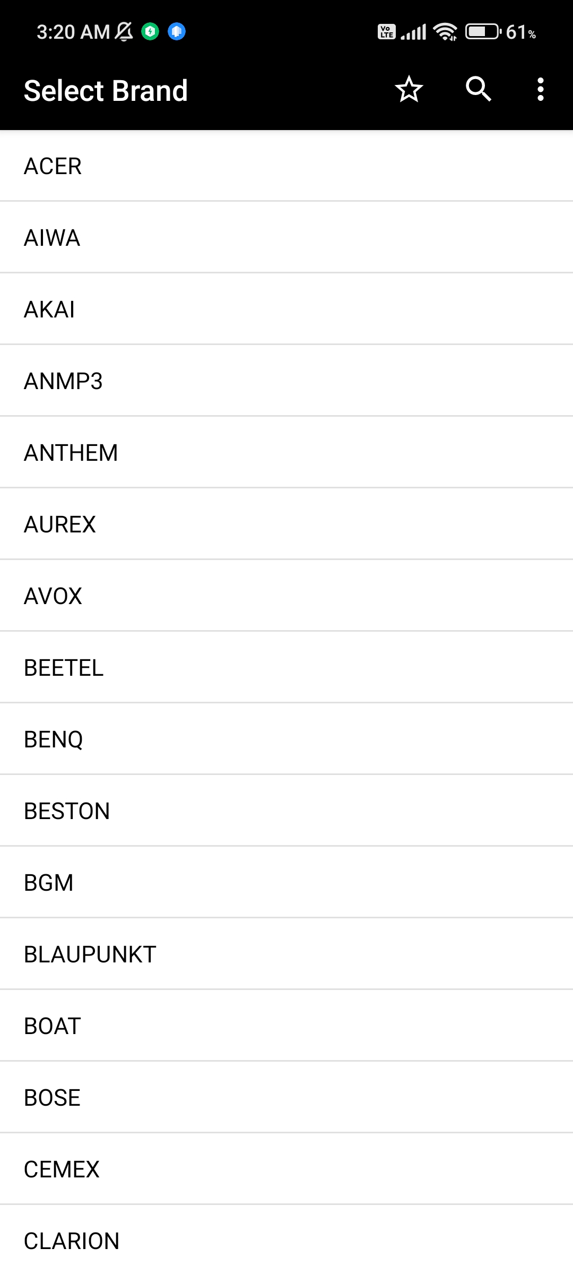Choose the AUREX brand

coord(286,524)
